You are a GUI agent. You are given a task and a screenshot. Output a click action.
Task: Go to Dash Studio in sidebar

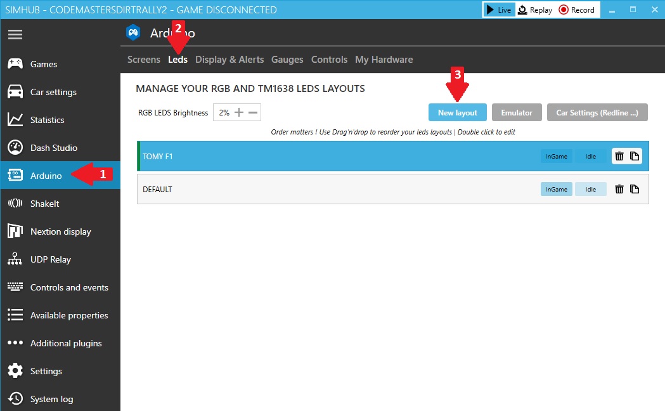click(54, 148)
